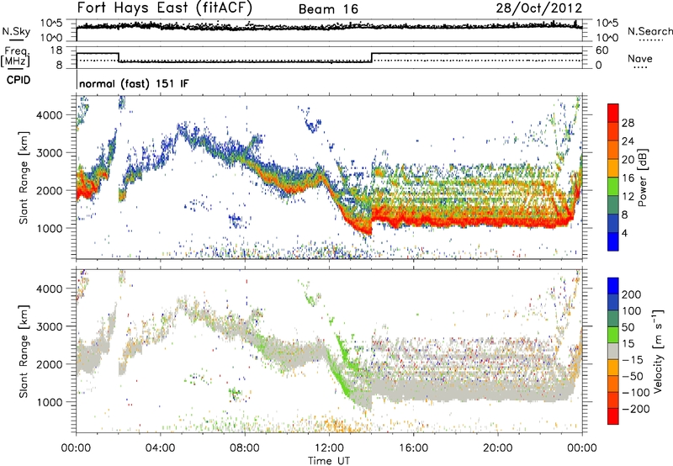
Task: Click the date "28/Oct/2012"
Action: pos(539,8)
